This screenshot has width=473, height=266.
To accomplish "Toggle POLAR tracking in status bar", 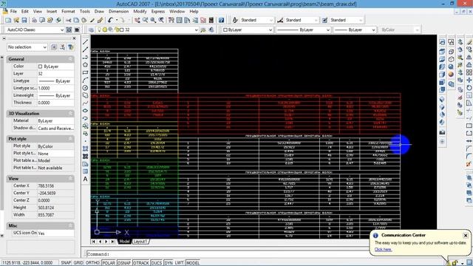I will pyautogui.click(x=109, y=263).
